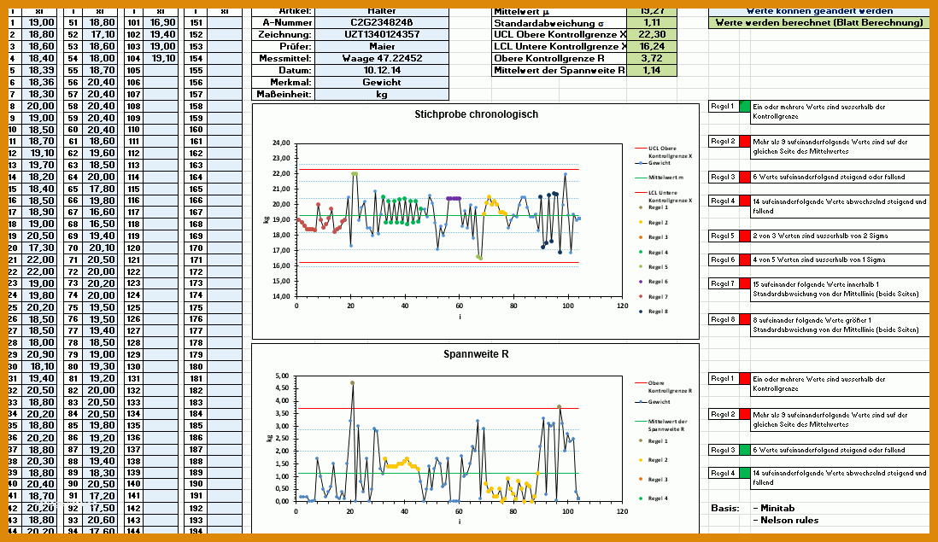Select value 22,00 in data row 21
This screenshot has height=542, width=938.
pos(40,259)
